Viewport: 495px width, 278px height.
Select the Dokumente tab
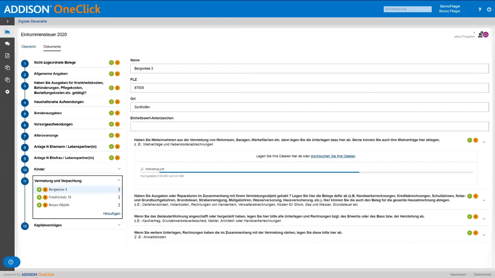52,47
